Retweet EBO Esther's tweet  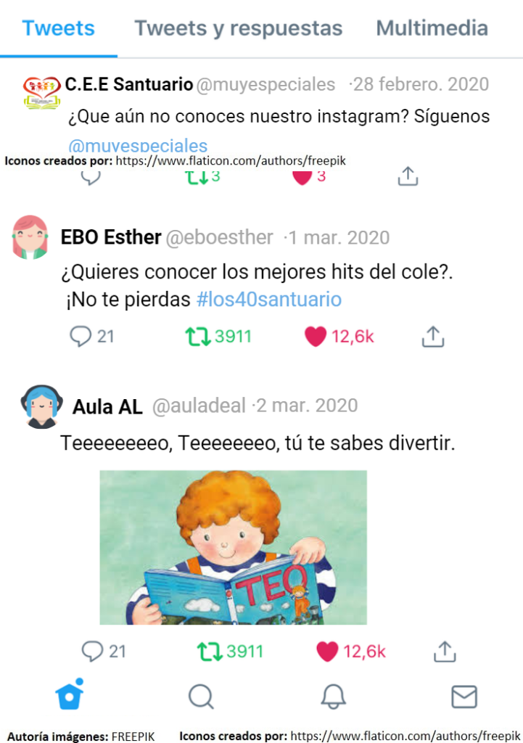pos(197,337)
